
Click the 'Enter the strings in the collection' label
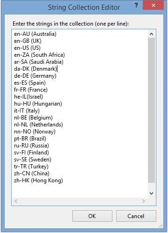[x=71, y=24]
